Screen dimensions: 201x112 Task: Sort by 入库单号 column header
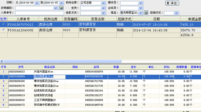pos(23,19)
